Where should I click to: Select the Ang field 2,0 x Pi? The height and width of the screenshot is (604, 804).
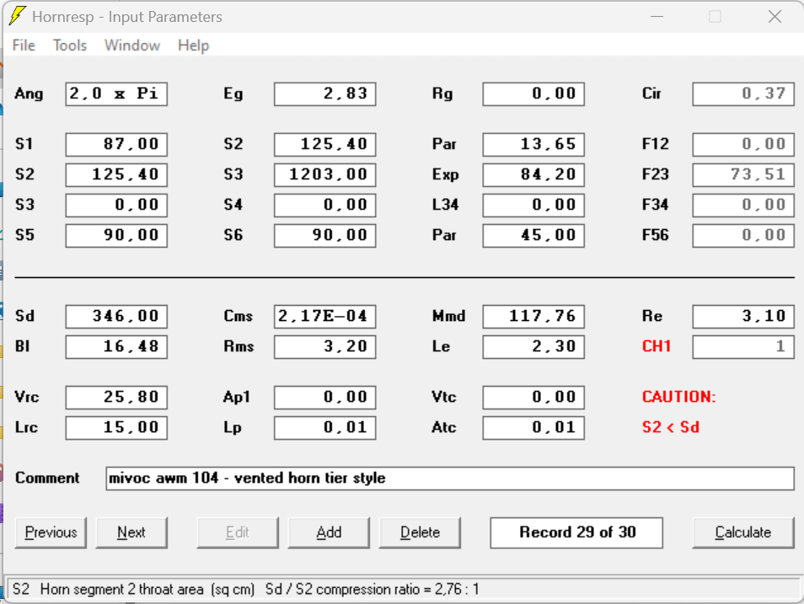(x=116, y=94)
